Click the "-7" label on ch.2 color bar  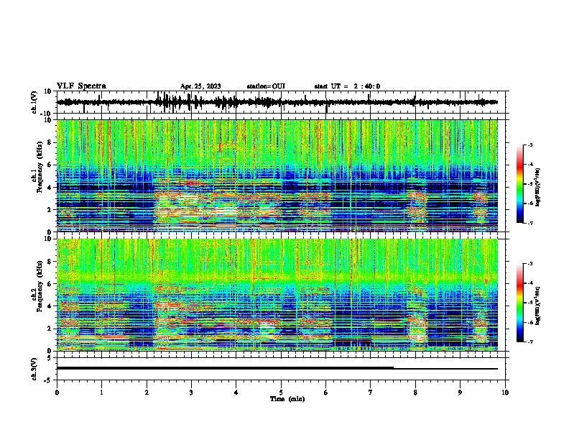tap(529, 342)
